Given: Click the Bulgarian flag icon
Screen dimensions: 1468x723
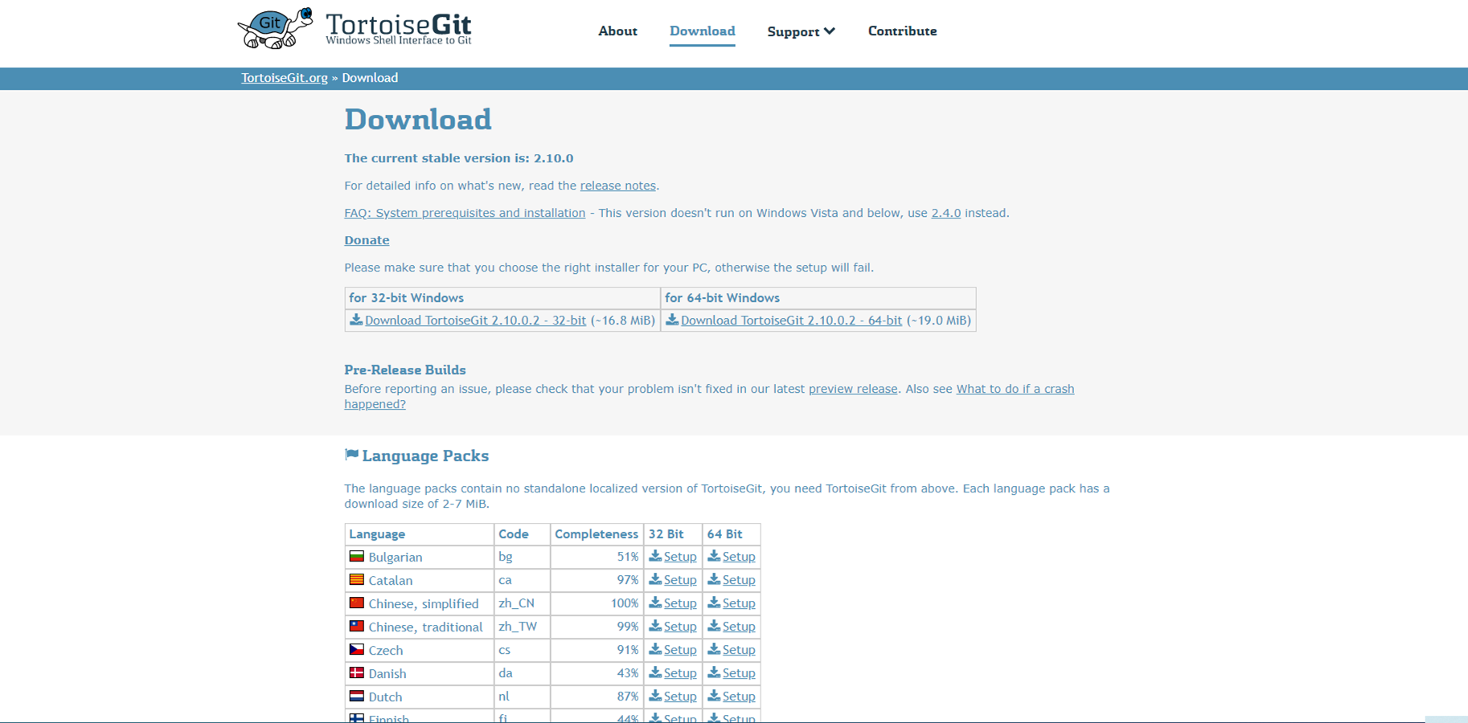Looking at the screenshot, I should point(356,555).
